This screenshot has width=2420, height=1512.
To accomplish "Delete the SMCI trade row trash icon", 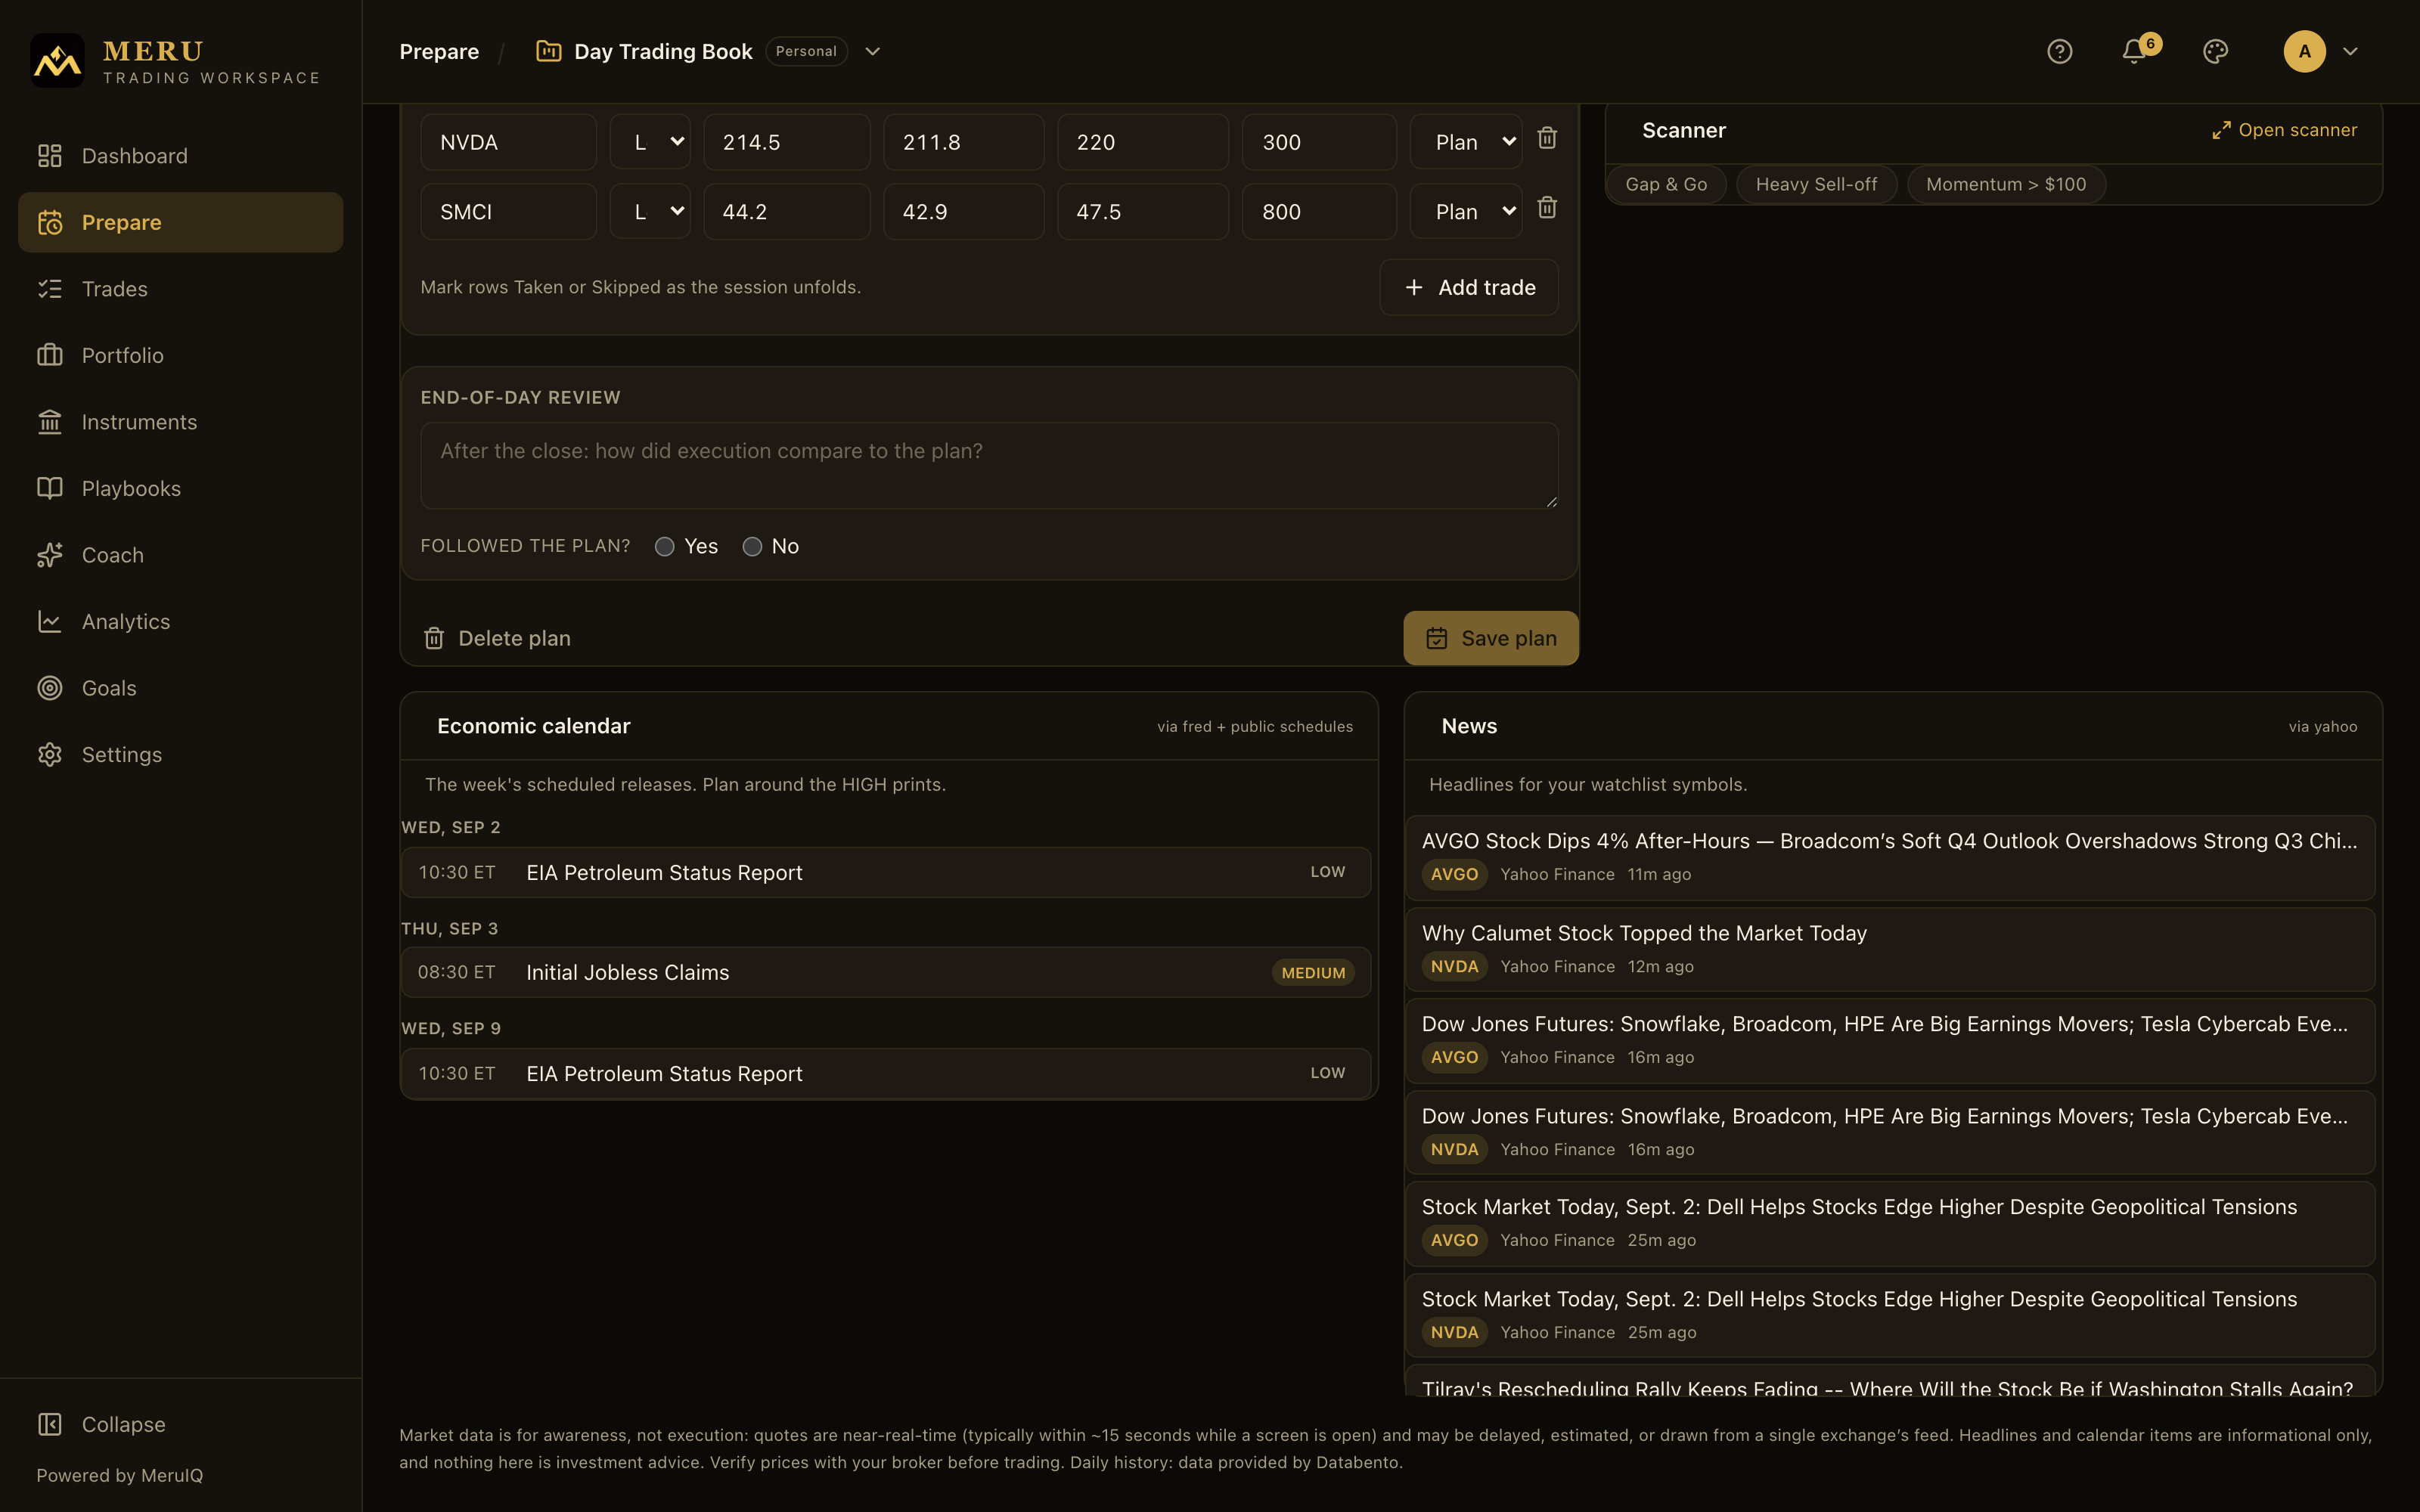I will (x=1547, y=208).
